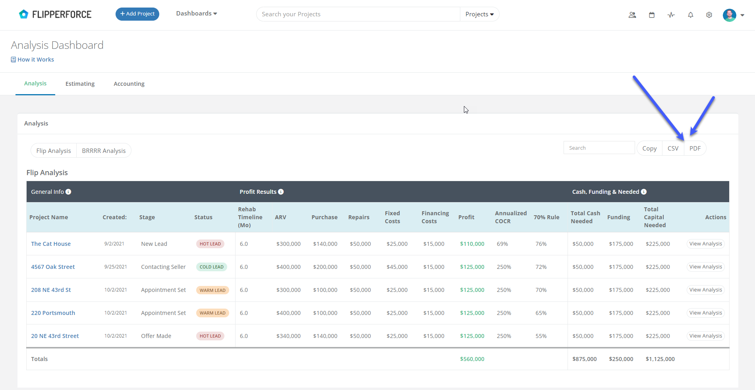Open the team members icon

click(x=632, y=15)
